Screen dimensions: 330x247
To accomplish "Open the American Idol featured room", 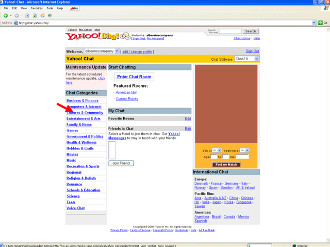I will [126, 93].
